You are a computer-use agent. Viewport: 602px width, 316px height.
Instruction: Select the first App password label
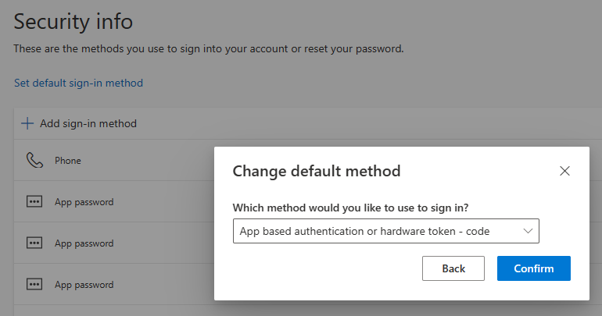coord(84,202)
